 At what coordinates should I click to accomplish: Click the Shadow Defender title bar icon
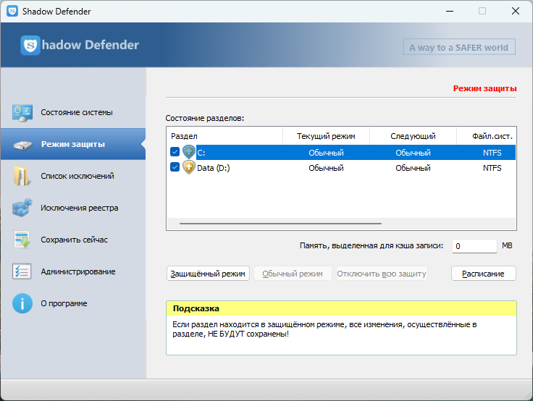12,11
